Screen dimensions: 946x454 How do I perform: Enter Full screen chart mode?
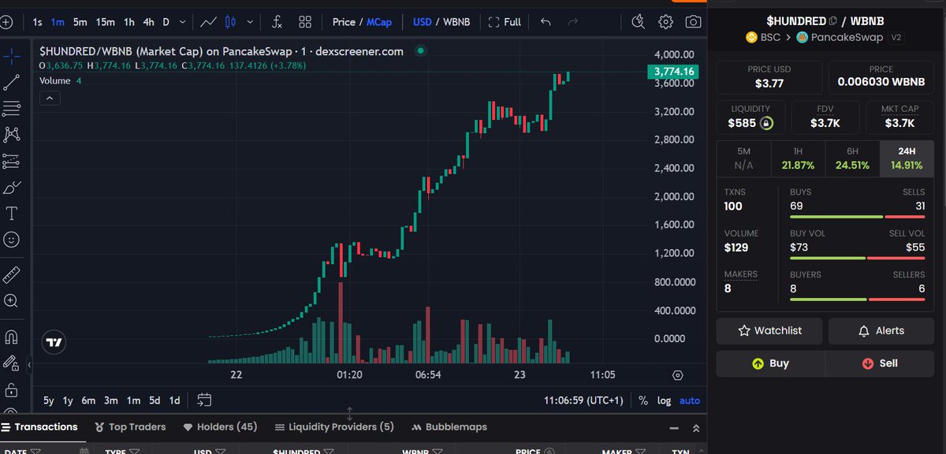click(x=505, y=22)
